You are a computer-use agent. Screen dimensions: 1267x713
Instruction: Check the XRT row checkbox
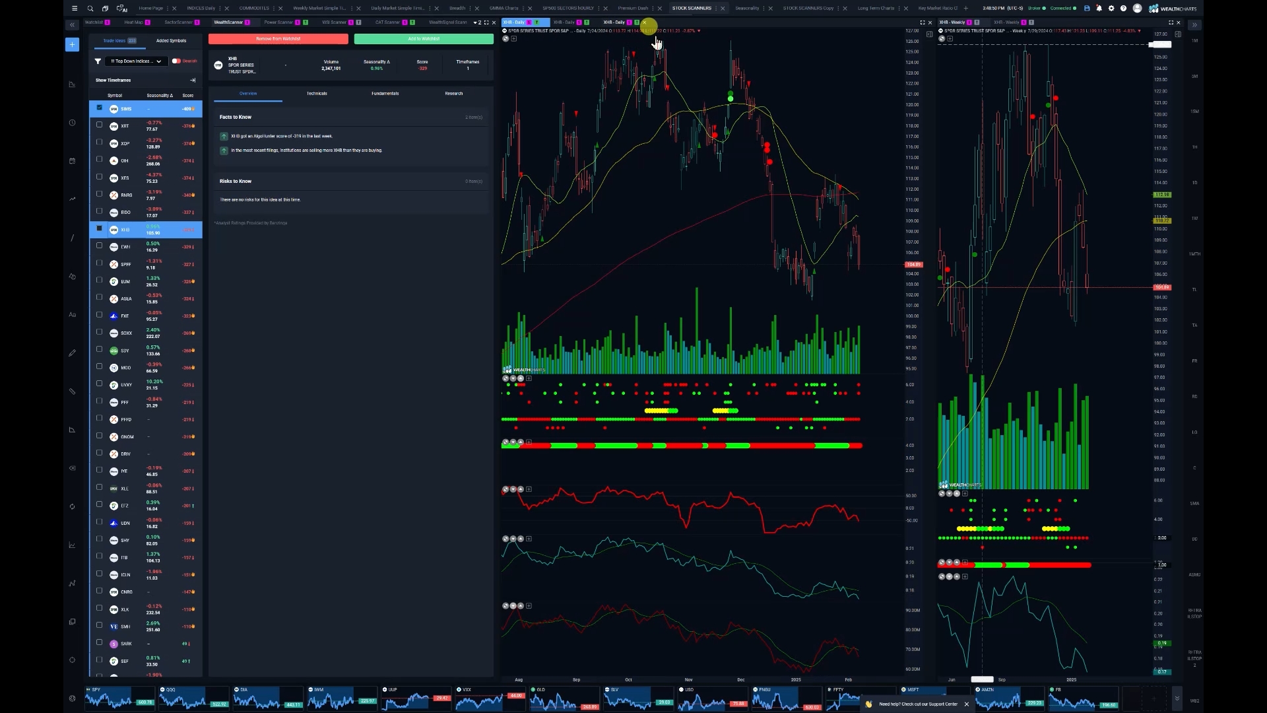(x=100, y=125)
